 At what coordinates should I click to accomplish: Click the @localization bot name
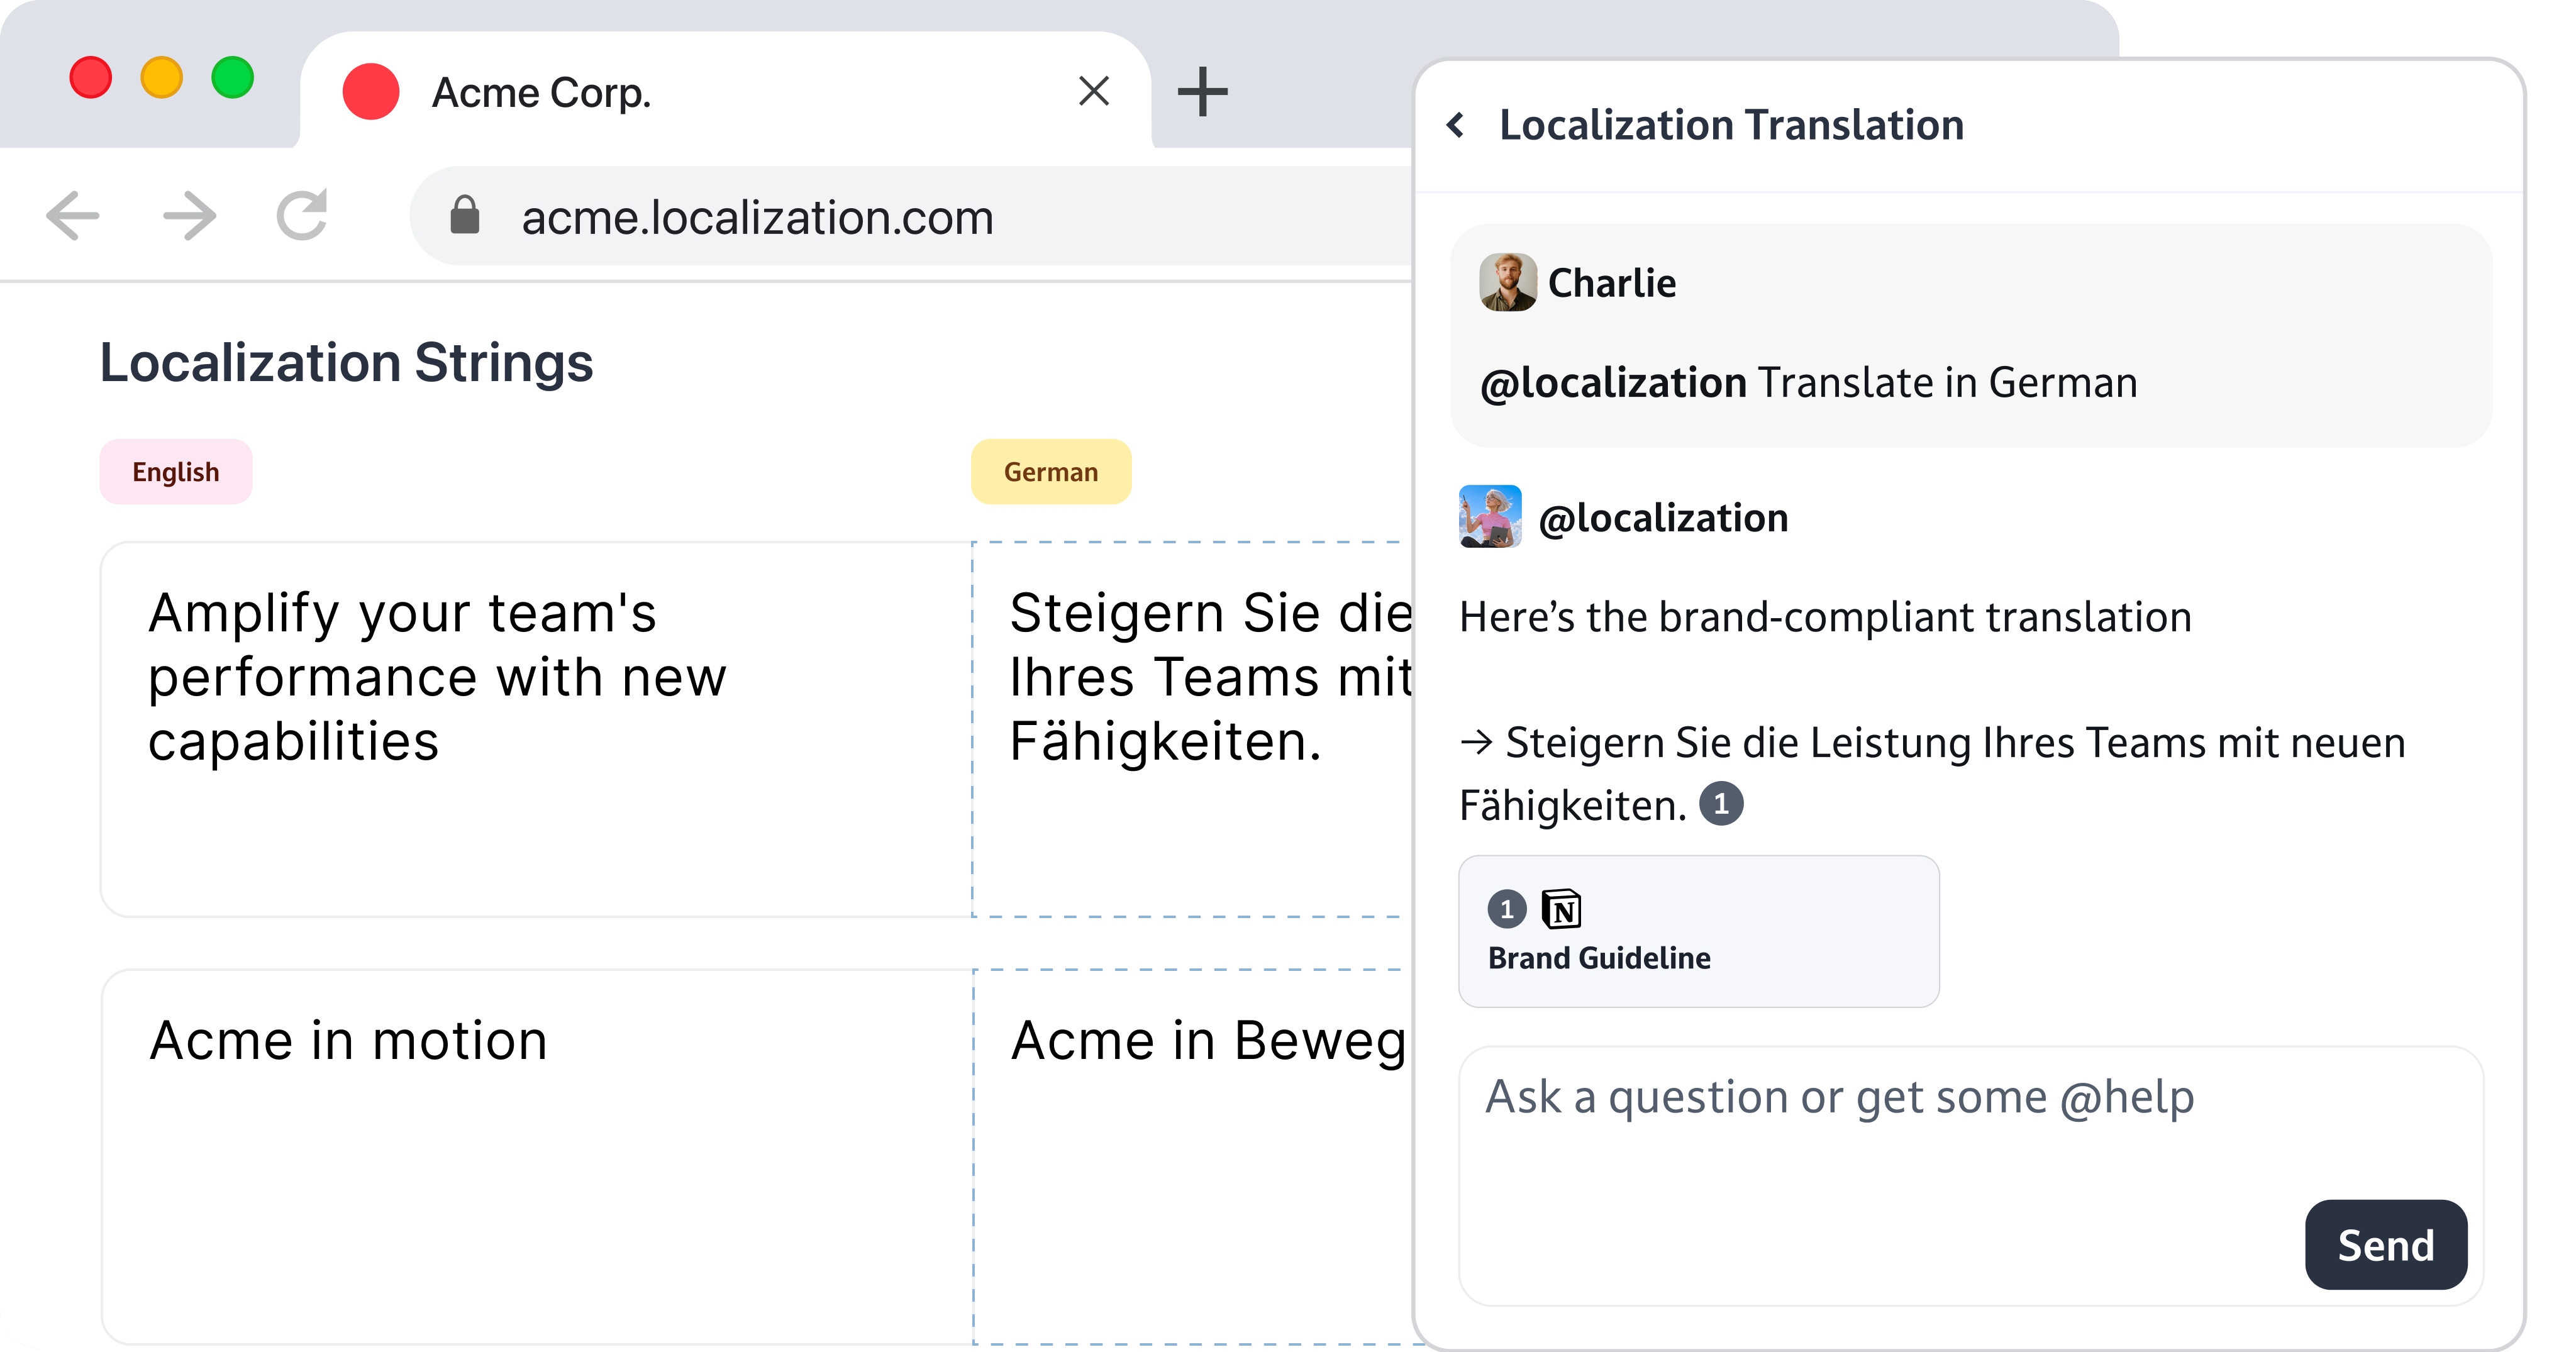pos(1663,518)
